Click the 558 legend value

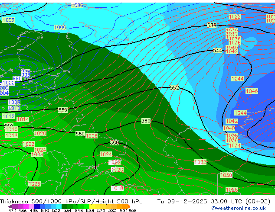[90, 210]
